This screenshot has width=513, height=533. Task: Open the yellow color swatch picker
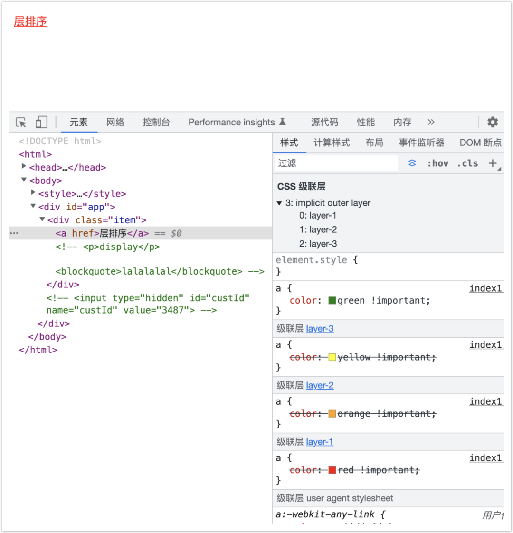pyautogui.click(x=332, y=357)
